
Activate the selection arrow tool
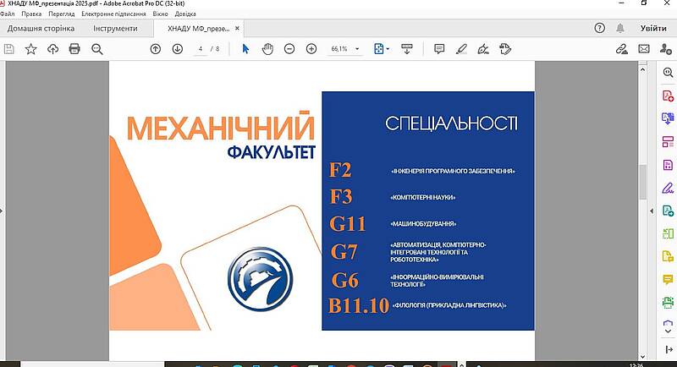click(245, 49)
